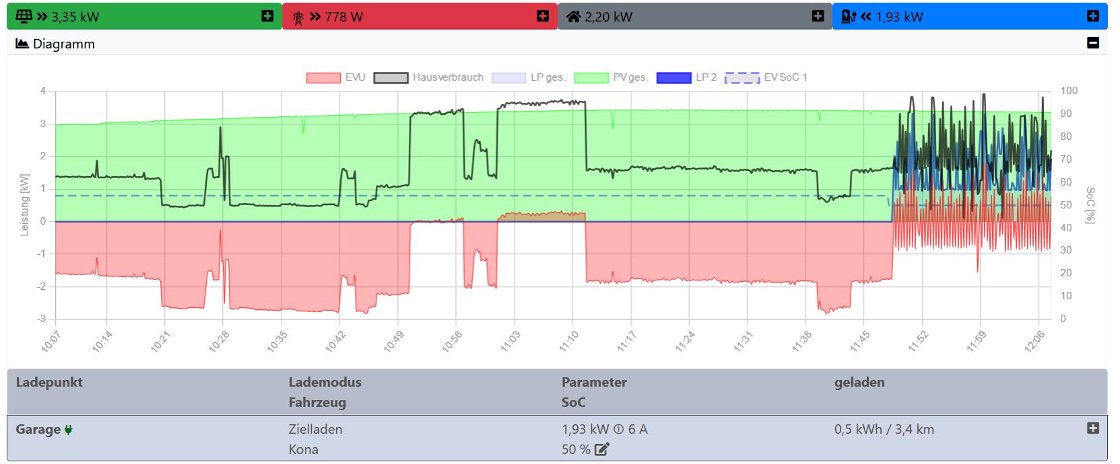Click the solar panel icon in green card
Image resolution: width=1120 pixels, height=464 pixels.
pos(24,16)
